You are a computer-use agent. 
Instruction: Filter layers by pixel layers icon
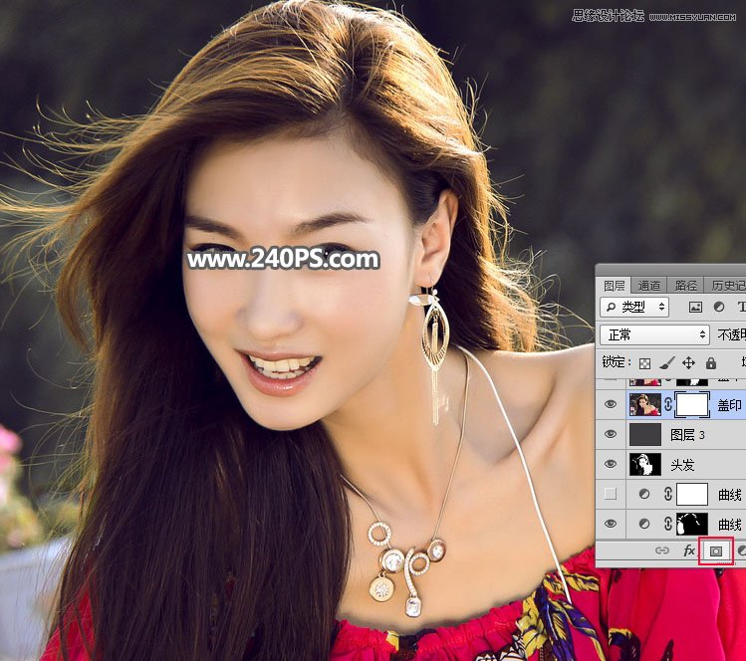click(695, 308)
